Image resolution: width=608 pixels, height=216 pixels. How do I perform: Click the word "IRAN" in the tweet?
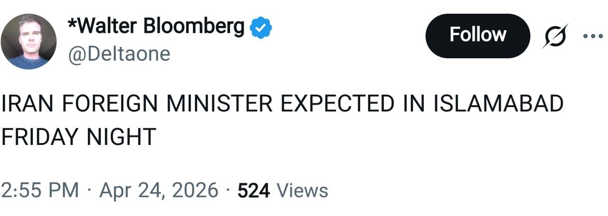[x=28, y=105]
